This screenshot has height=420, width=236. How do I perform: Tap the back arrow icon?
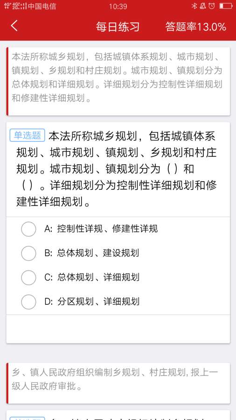click(x=14, y=26)
